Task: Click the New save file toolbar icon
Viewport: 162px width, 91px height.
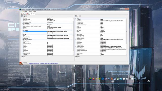Action: (21, 12)
